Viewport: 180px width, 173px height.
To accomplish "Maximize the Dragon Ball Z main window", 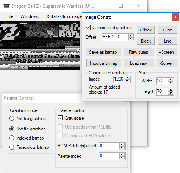I will [x=121, y=6].
